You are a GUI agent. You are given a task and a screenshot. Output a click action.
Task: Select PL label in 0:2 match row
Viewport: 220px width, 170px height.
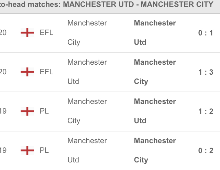pyautogui.click(x=44, y=150)
